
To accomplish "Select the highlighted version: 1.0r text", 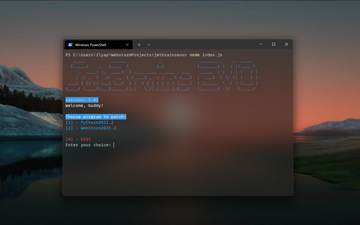I will click(82, 100).
